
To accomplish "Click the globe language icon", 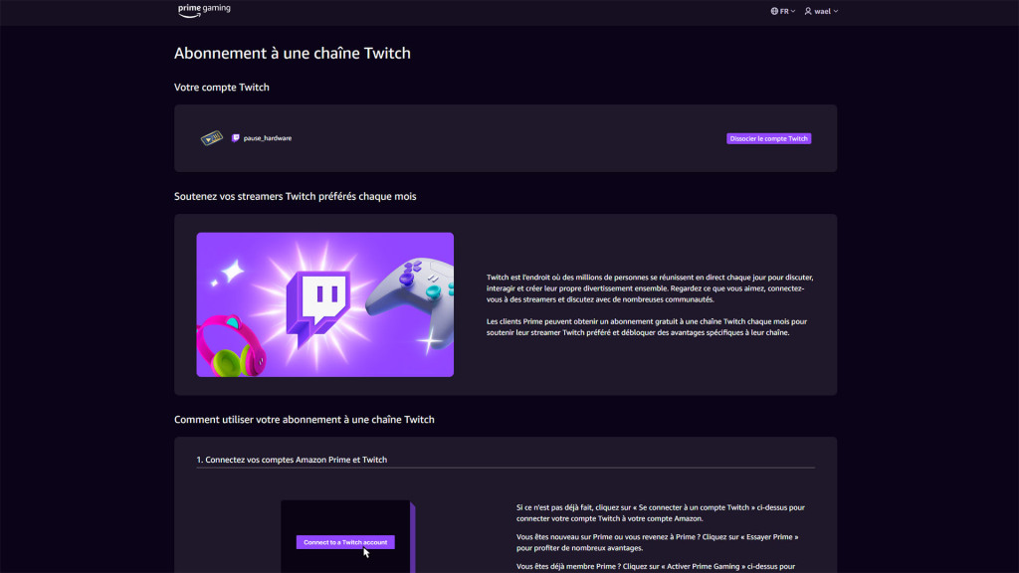I will [774, 11].
